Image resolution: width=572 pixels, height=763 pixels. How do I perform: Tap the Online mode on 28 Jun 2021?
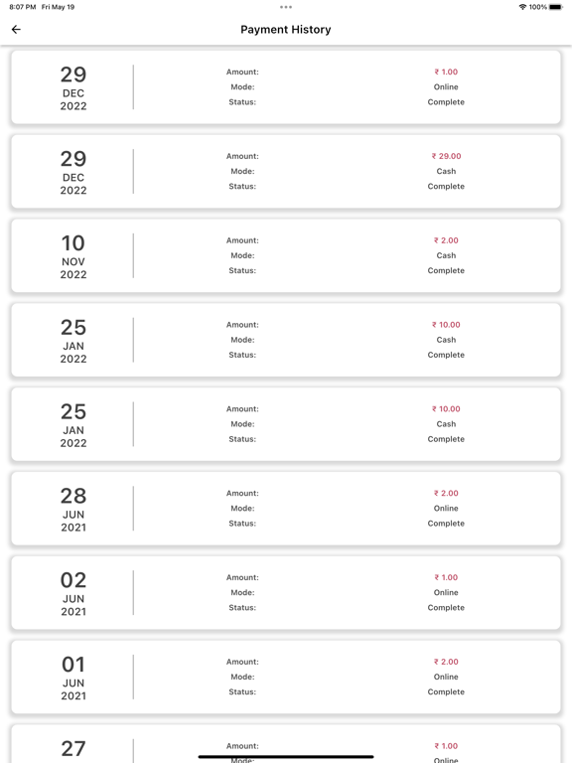click(446, 509)
